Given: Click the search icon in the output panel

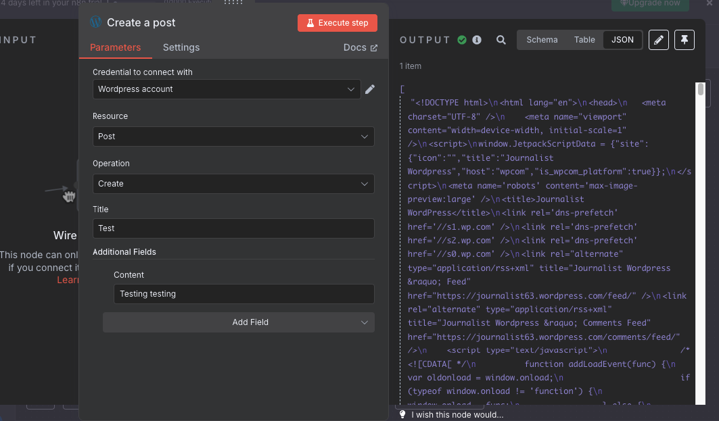Looking at the screenshot, I should point(501,40).
